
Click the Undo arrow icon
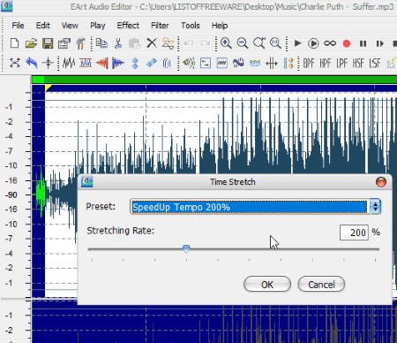coord(189,43)
